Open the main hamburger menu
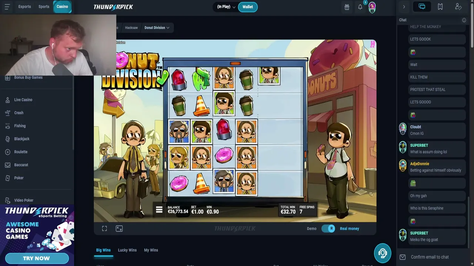The image size is (474, 266). tap(7, 7)
